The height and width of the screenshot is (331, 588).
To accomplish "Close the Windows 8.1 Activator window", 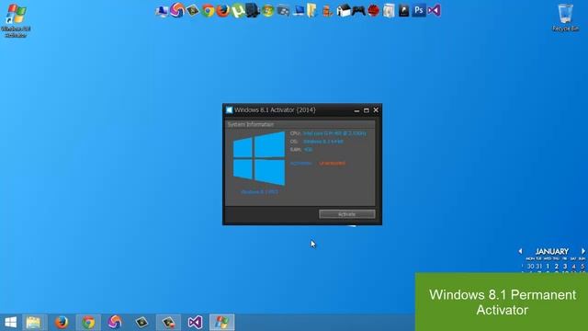I will [x=376, y=110].
